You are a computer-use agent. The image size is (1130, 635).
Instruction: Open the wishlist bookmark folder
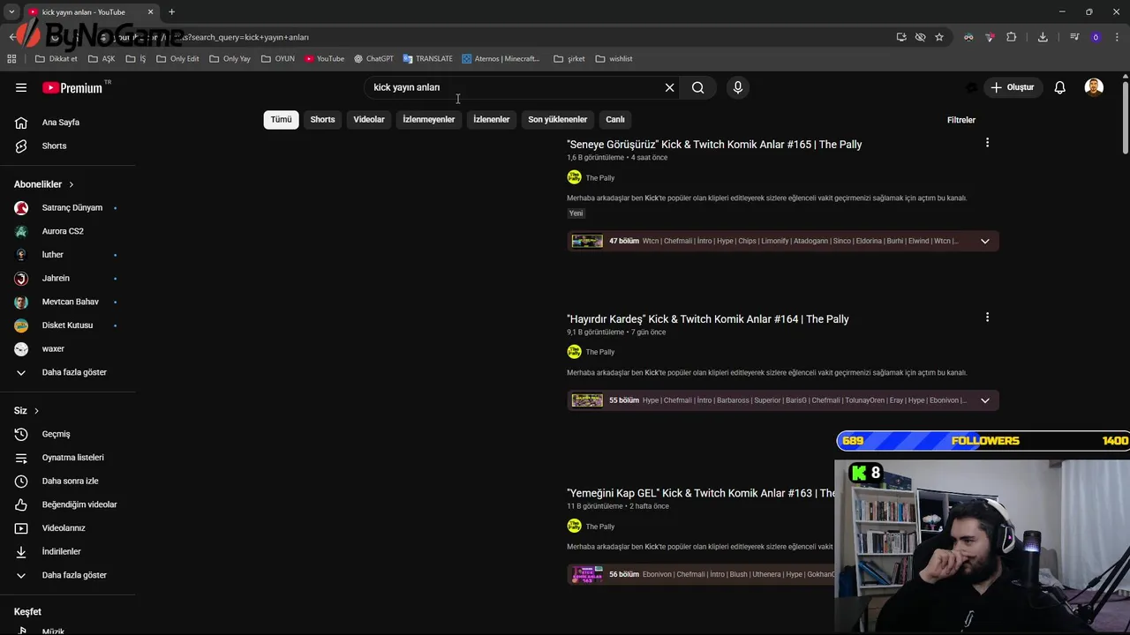click(x=614, y=59)
